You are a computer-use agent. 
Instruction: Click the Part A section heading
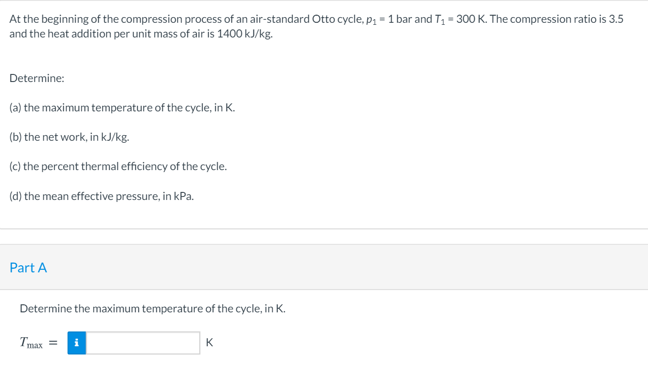coord(28,268)
